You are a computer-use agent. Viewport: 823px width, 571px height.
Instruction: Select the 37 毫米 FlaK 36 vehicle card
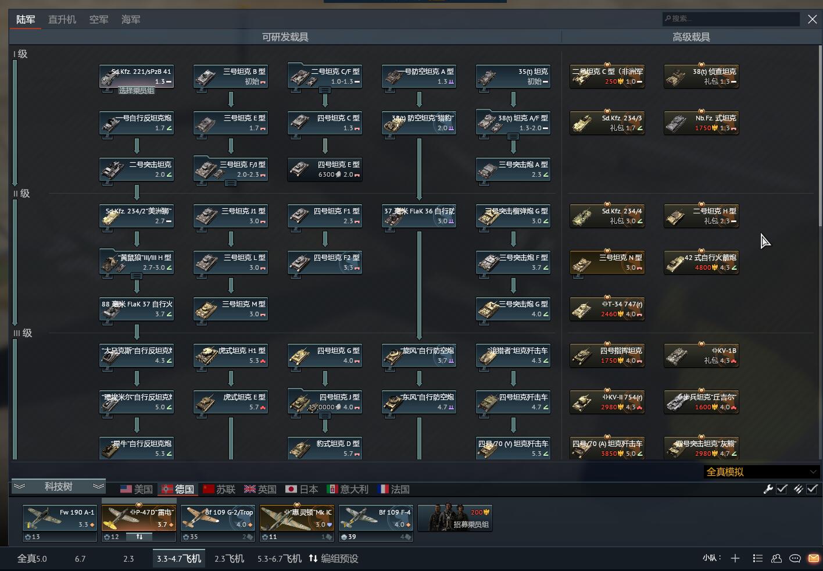pos(419,216)
